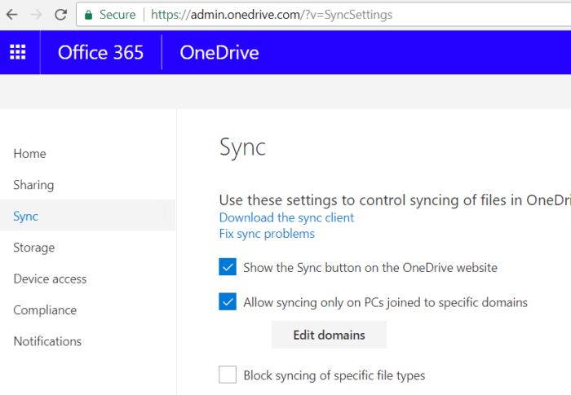Image resolution: width=571 pixels, height=395 pixels.
Task: Enable Block syncing of specific file types
Action: [228, 375]
